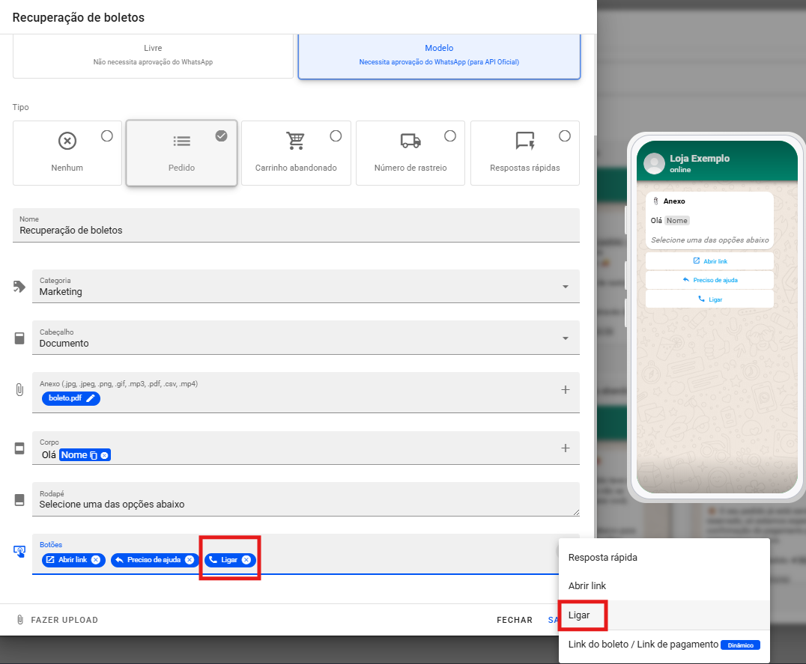Pick Abrir link in the dropdown menu

click(x=587, y=586)
